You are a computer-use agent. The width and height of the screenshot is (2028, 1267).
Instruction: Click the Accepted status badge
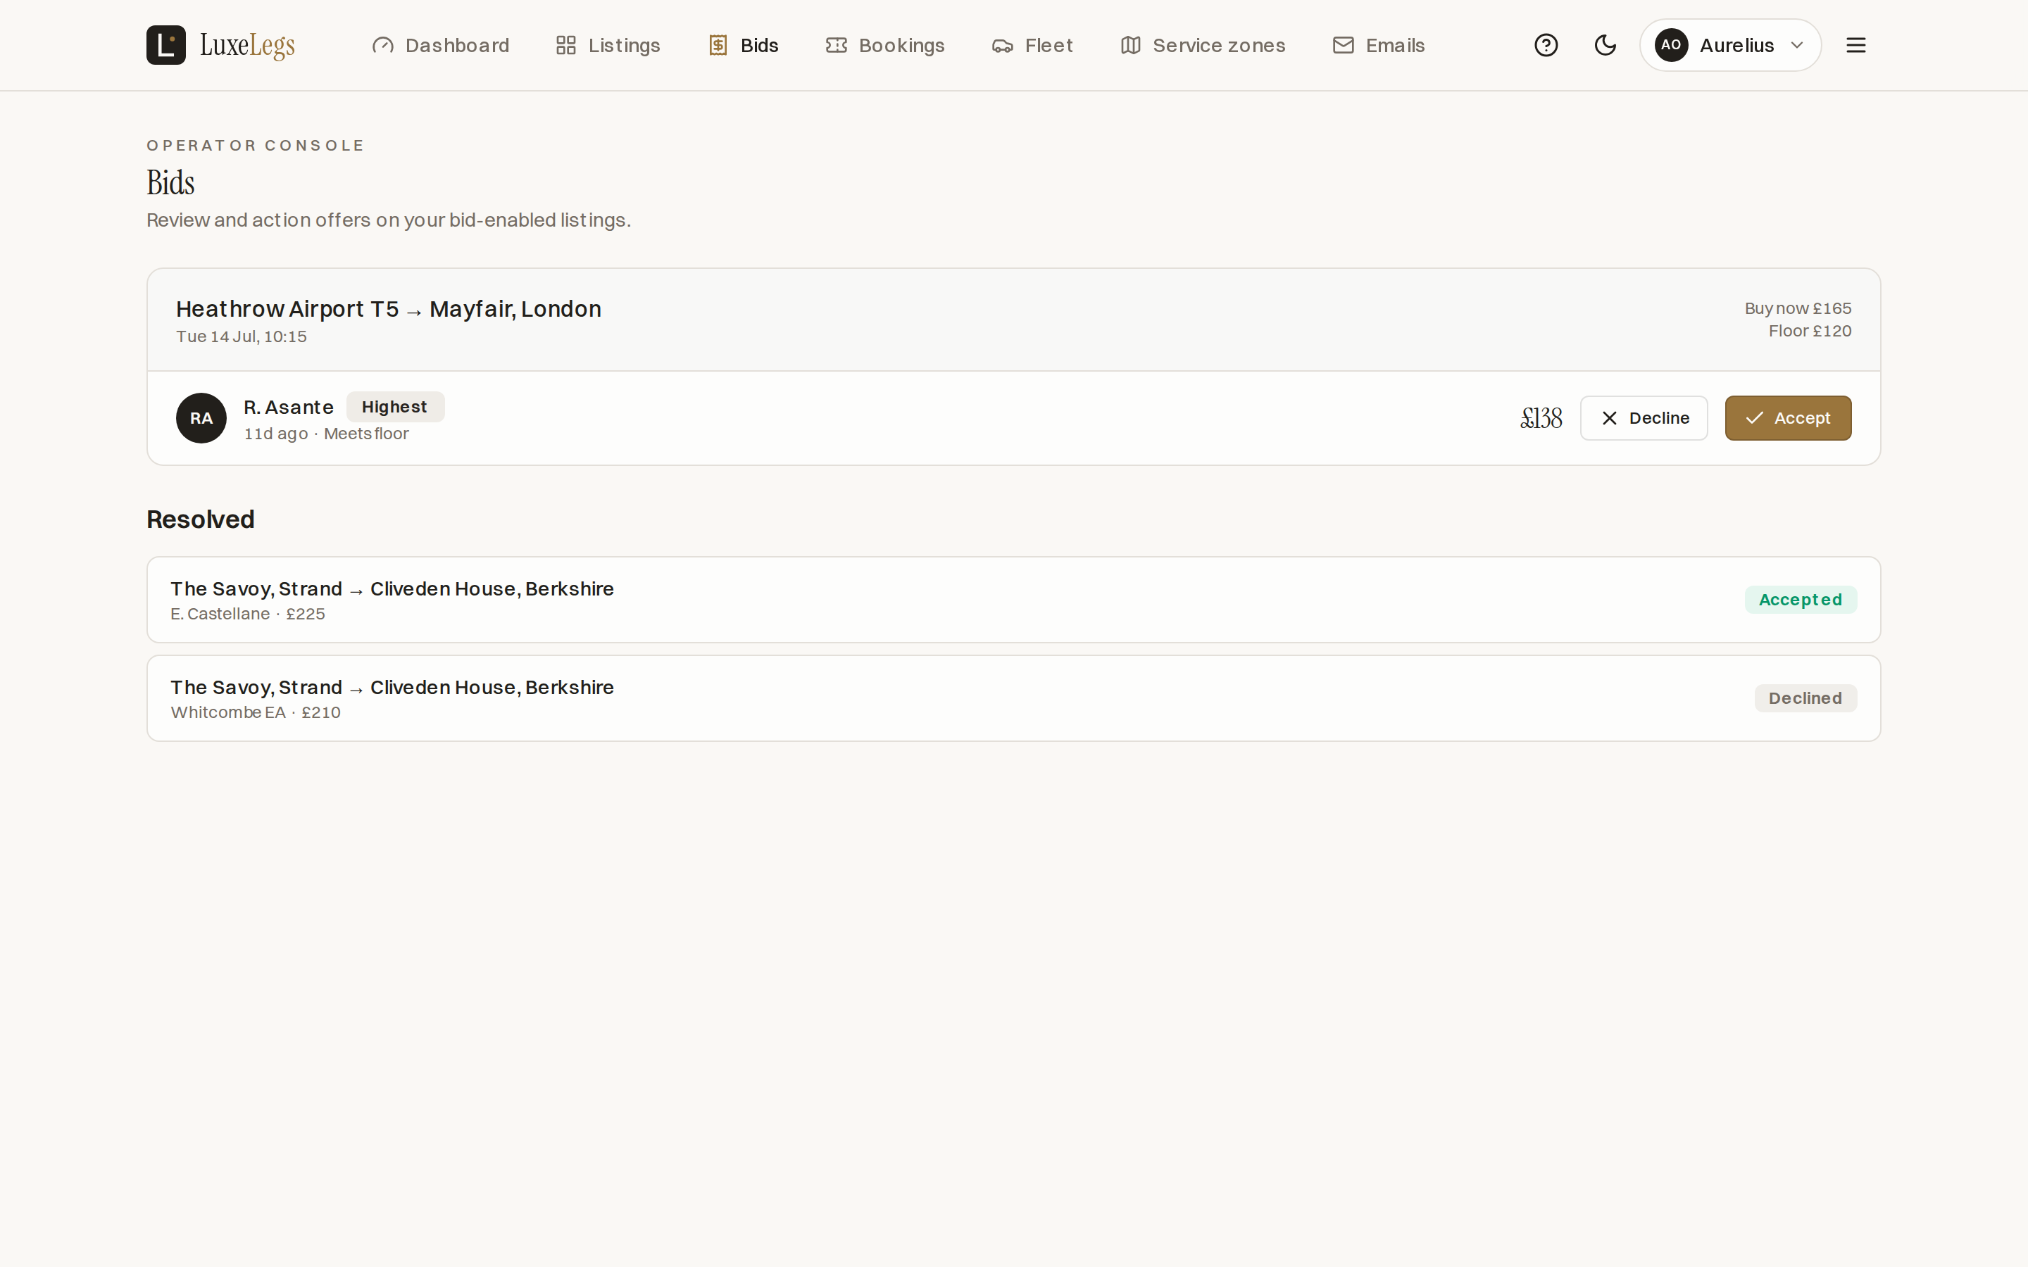click(x=1800, y=600)
